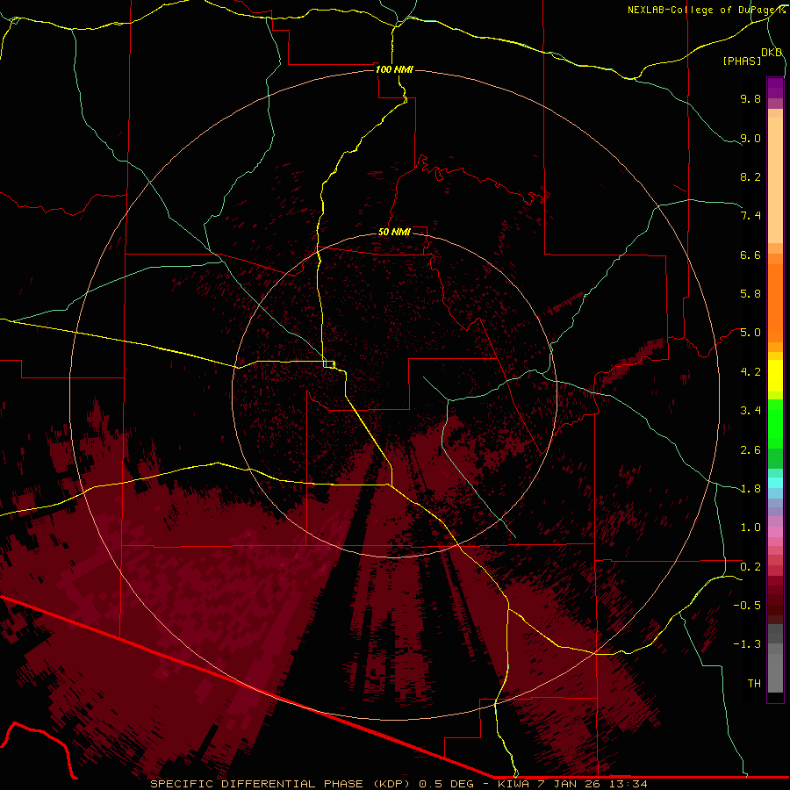This screenshot has height=790, width=790.
Task: Click the -1.3 value on the color scale
Action: tap(747, 644)
